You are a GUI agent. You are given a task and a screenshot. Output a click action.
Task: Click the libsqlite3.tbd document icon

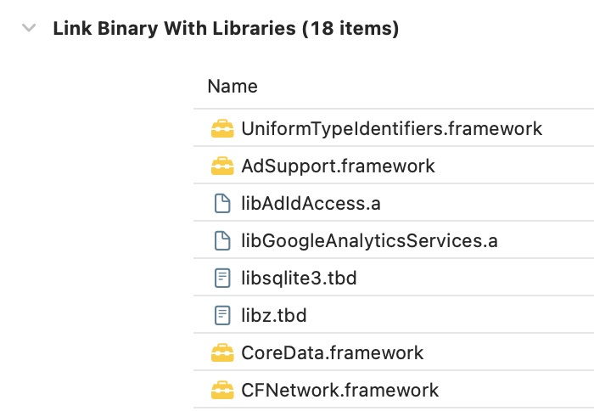click(222, 278)
